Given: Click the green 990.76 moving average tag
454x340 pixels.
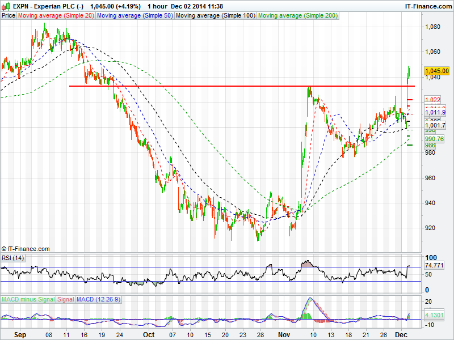Looking at the screenshot, I should coord(434,139).
